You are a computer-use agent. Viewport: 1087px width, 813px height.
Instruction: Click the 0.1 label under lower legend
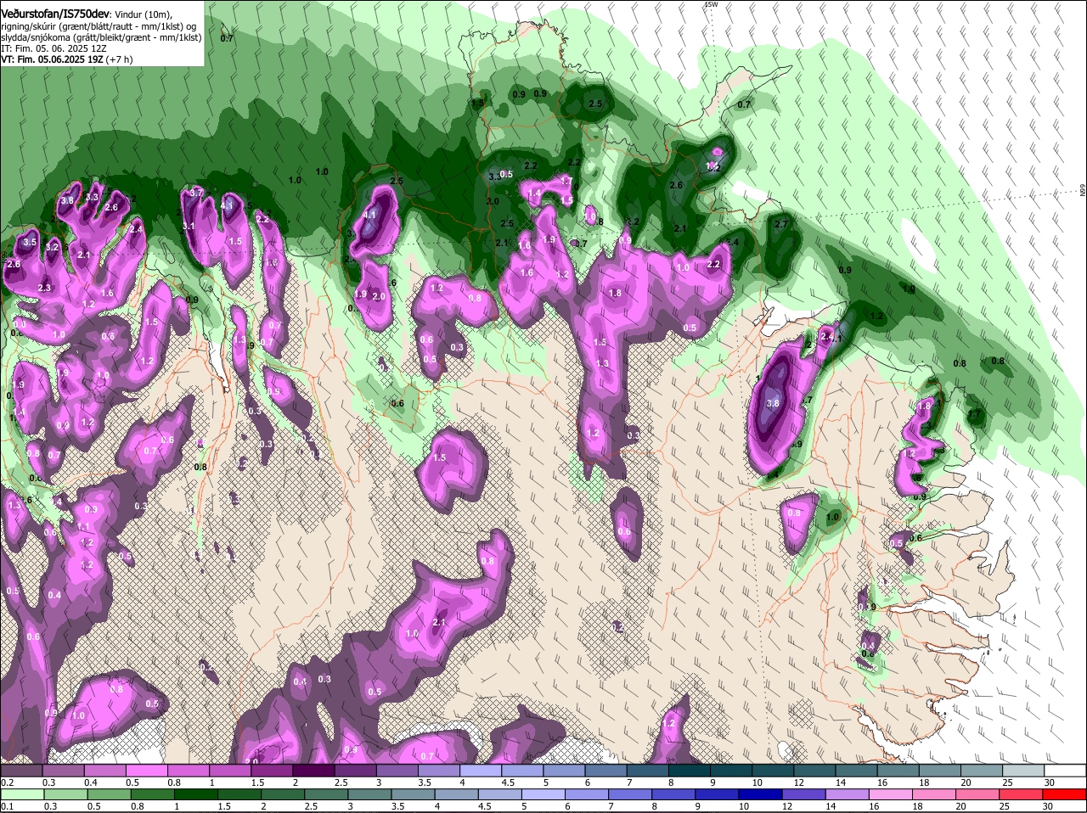7,806
